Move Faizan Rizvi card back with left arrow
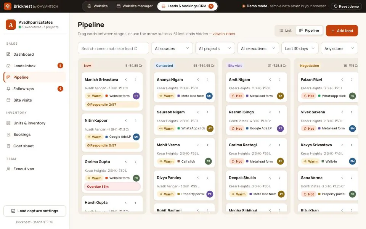Screen dimensions: 366x229 point(342,80)
